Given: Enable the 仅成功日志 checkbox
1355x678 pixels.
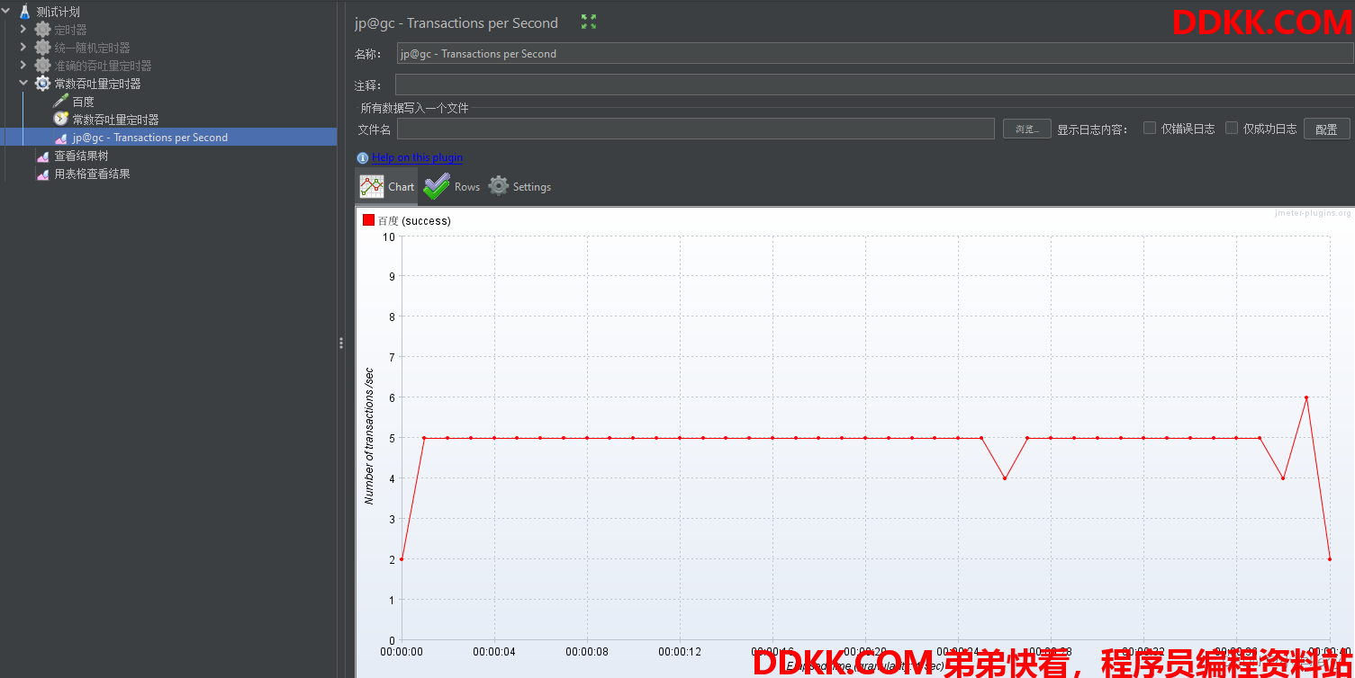Looking at the screenshot, I should click(1232, 128).
